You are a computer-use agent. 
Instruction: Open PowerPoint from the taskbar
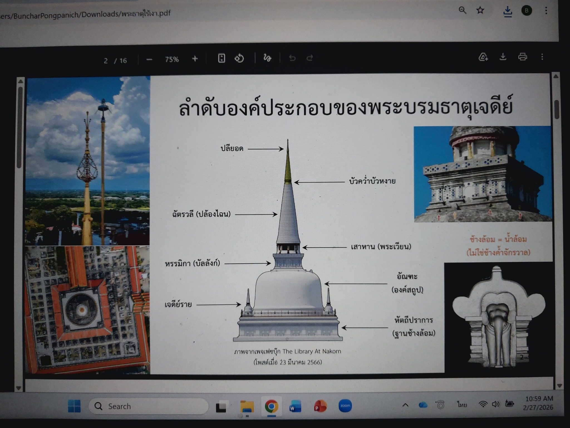320,406
